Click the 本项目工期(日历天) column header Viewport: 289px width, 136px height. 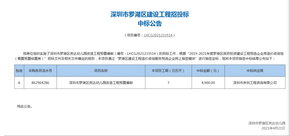coord(169,71)
